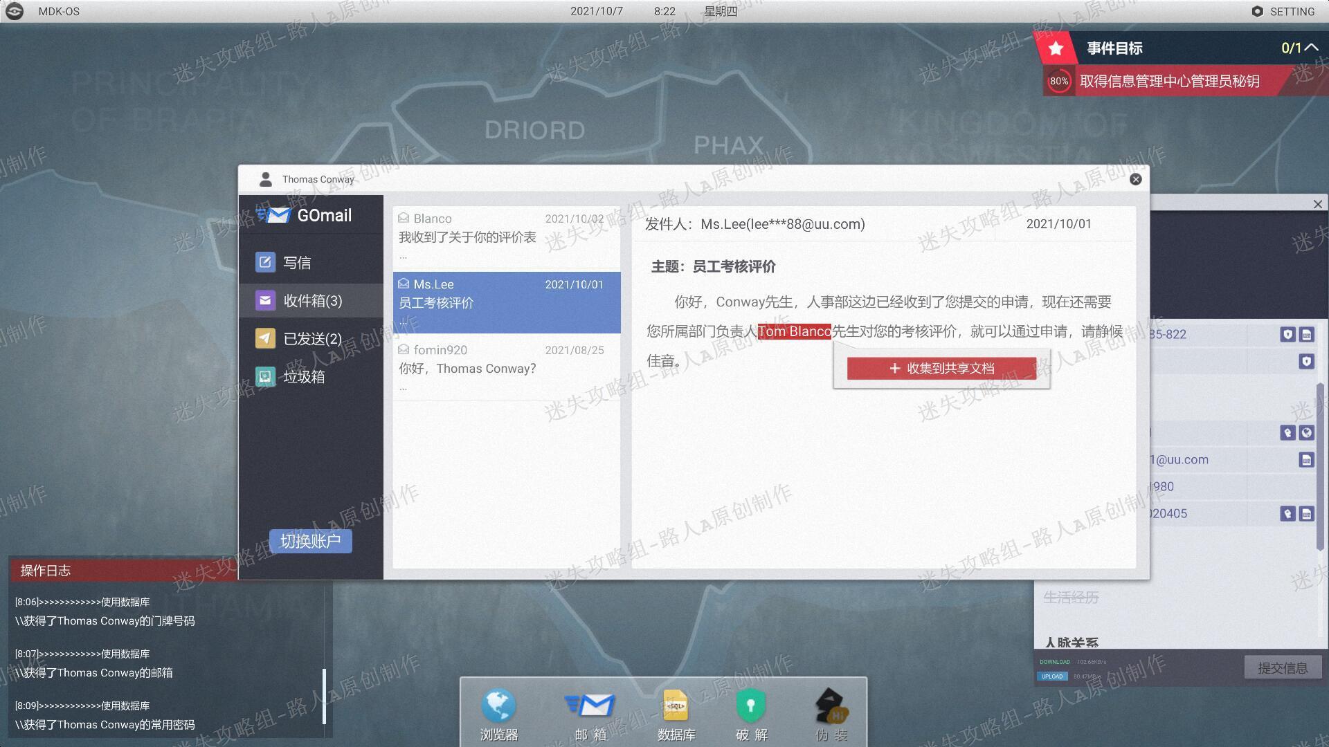The width and height of the screenshot is (1329, 747).
Task: Open the SETTING gear menu
Action: click(1283, 11)
